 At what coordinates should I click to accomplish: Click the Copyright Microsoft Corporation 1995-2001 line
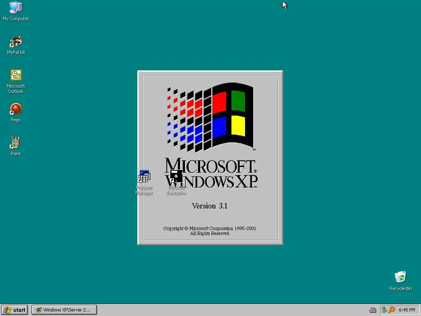tap(210, 228)
